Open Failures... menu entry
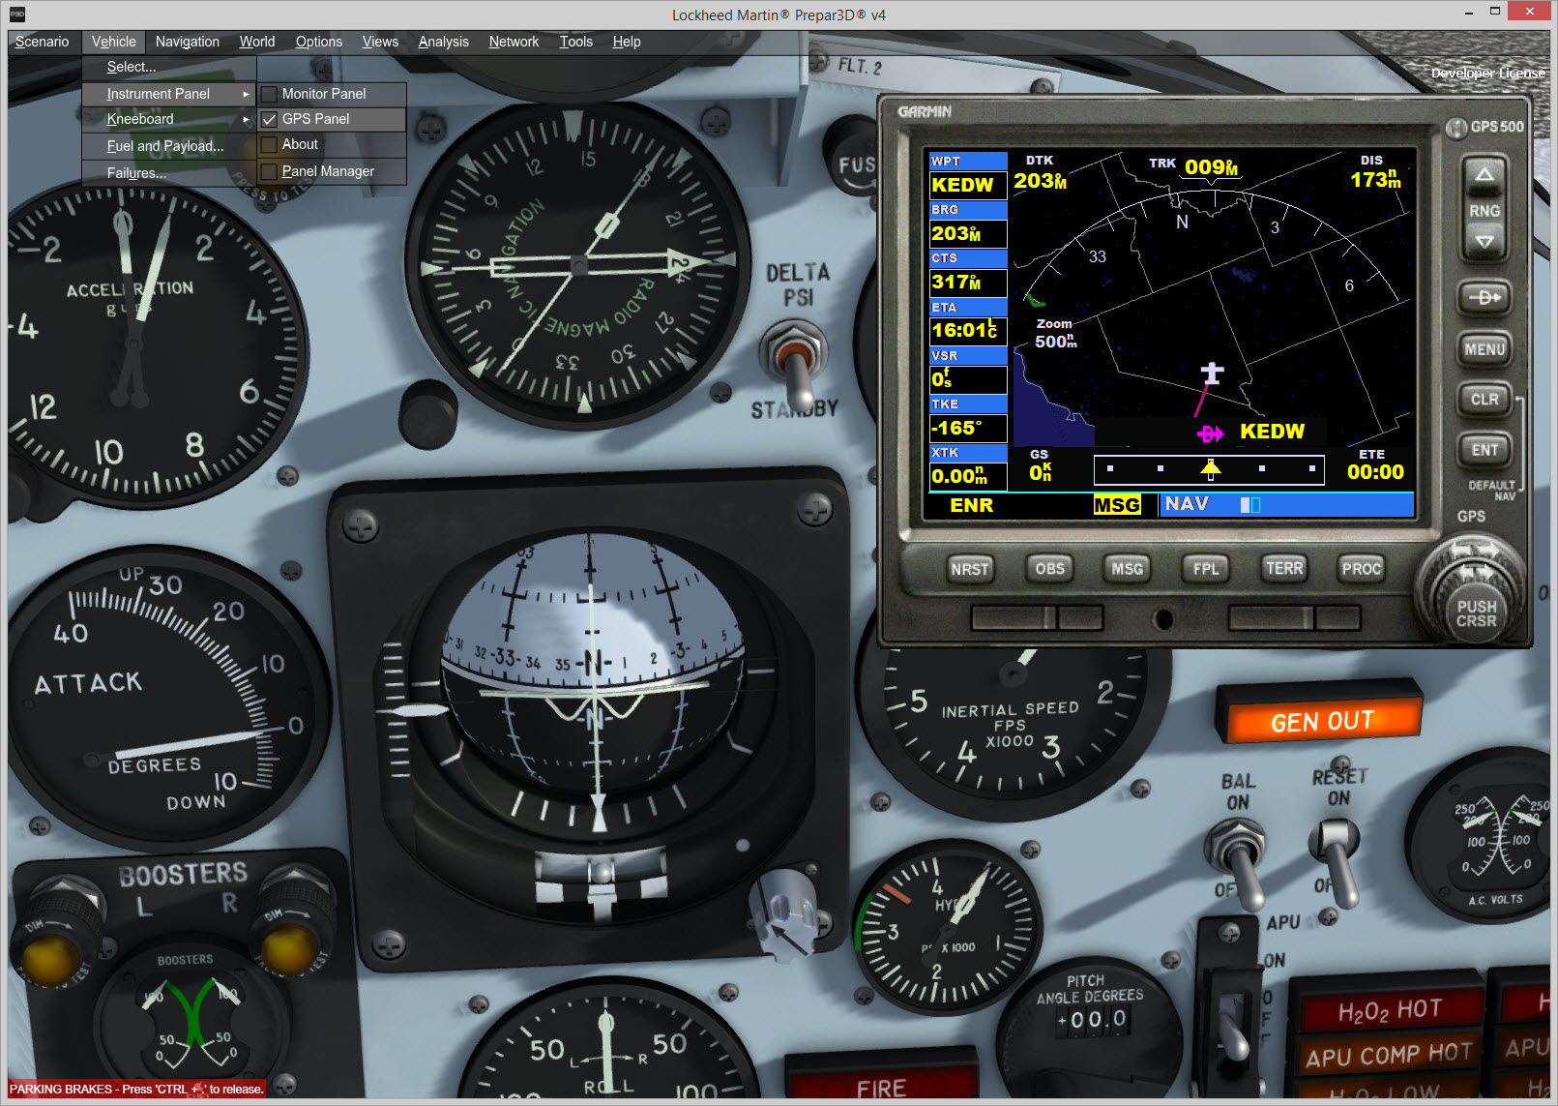 [x=168, y=173]
